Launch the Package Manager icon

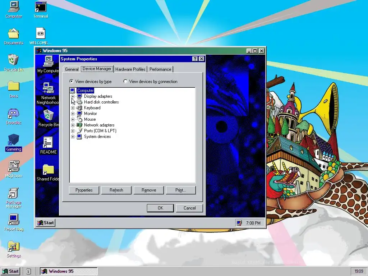[14, 193]
